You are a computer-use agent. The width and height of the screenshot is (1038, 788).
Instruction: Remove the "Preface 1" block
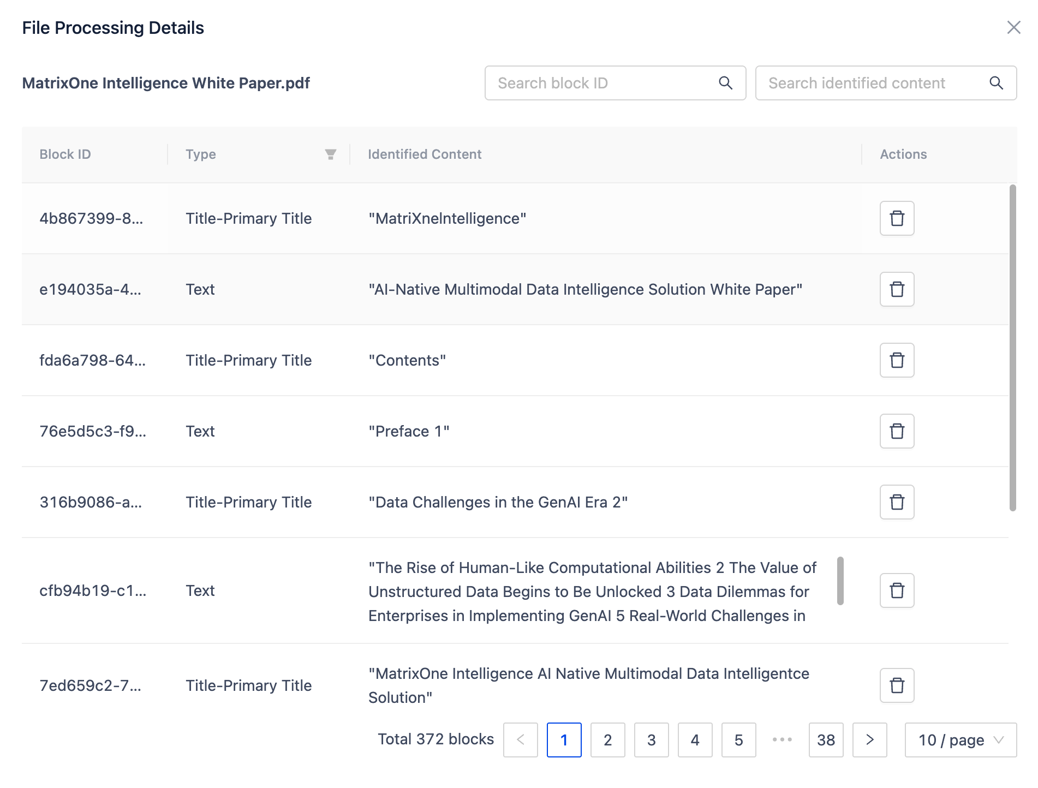pos(897,431)
